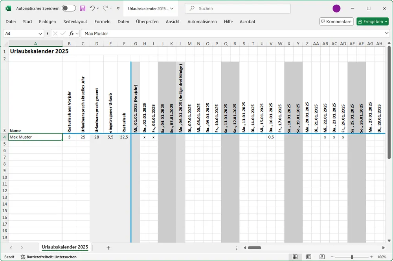Open the Insert Function fx icon

(71, 33)
